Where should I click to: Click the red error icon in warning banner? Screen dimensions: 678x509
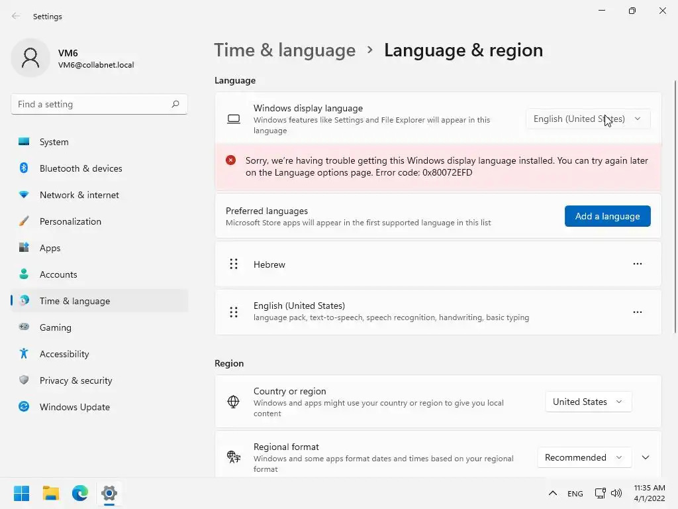pyautogui.click(x=230, y=160)
